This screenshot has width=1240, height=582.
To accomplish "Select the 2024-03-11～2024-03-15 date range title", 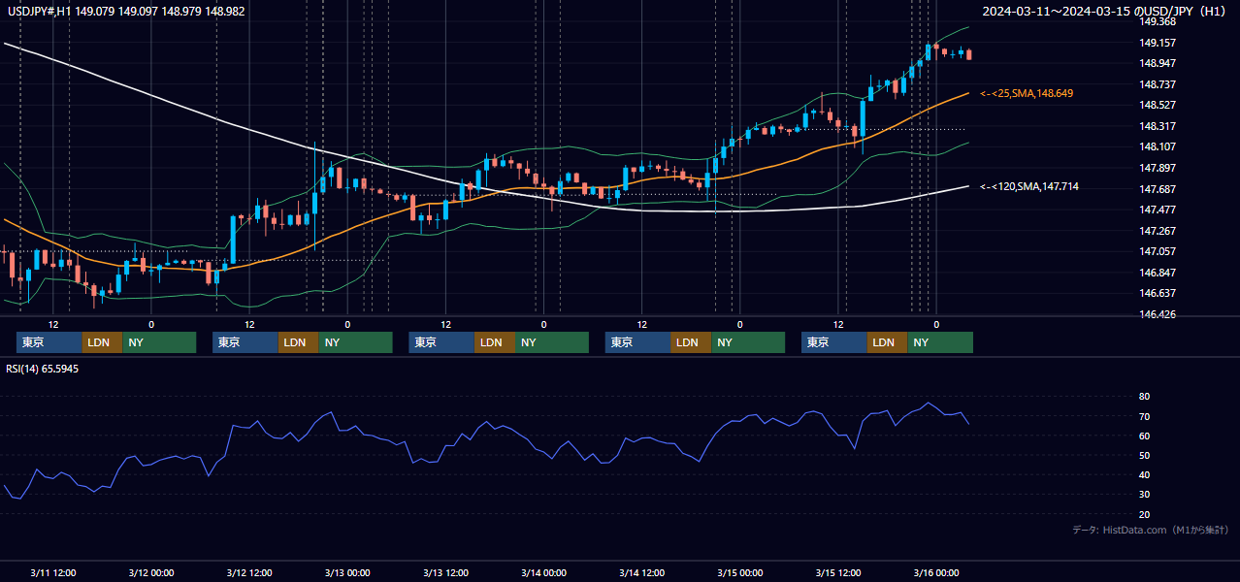I will (x=1105, y=11).
